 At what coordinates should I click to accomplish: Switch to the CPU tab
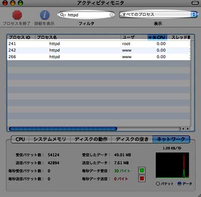[x=20, y=139]
